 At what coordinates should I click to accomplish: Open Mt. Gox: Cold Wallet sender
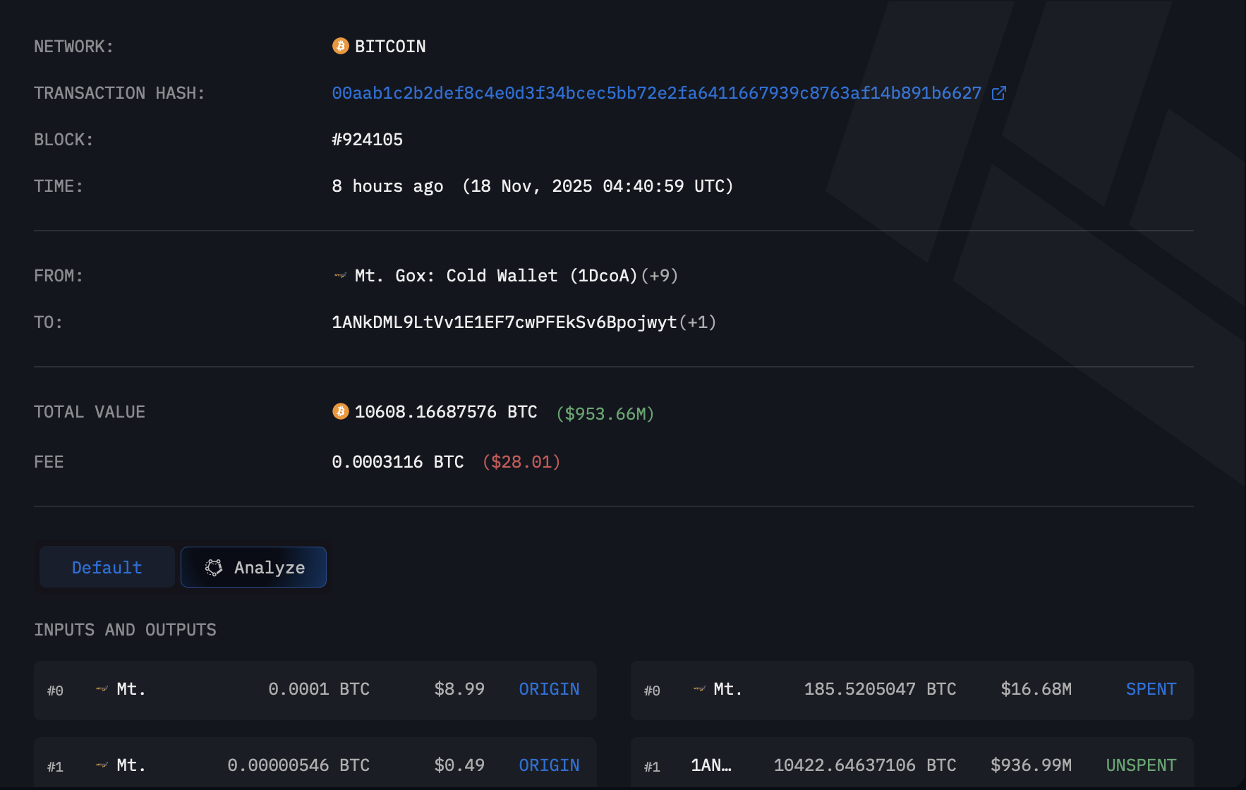pos(495,276)
